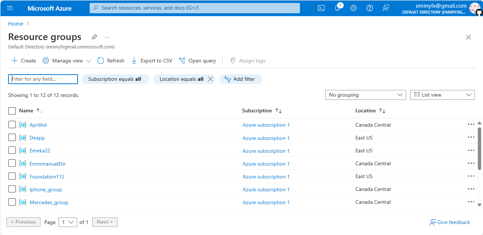The height and width of the screenshot is (235, 483).
Task: Open the Mercedes_group resource group
Action: [49, 202]
